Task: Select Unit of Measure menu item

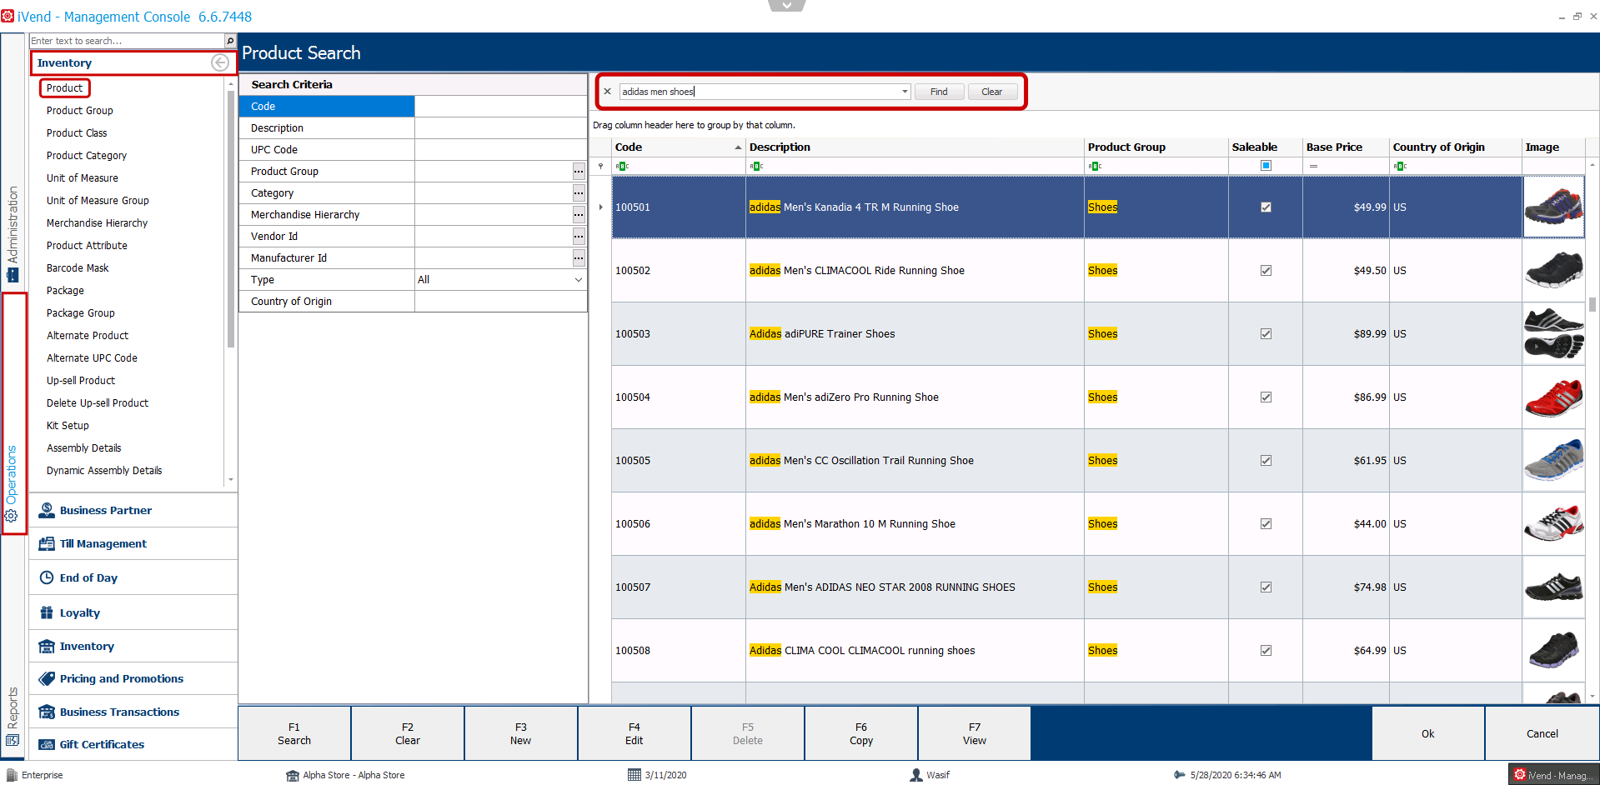Action: pos(83,177)
